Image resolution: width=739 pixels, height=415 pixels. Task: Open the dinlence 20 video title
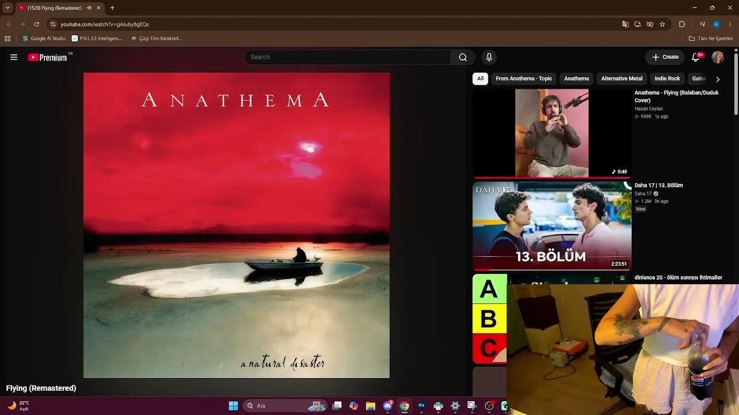678,277
